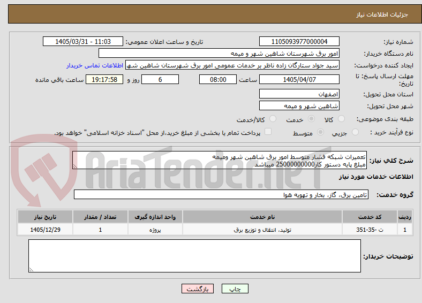422x303 pixels.
Task: Select the کالا radio button
Action: tap(341, 119)
